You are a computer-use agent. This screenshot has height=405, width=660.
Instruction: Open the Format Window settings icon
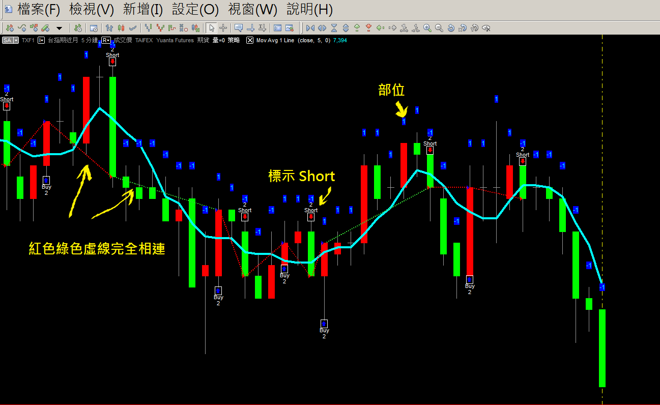click(x=94, y=28)
